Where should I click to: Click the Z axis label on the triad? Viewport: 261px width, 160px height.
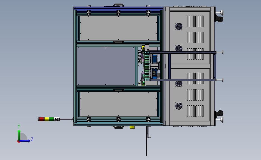tap(32, 139)
